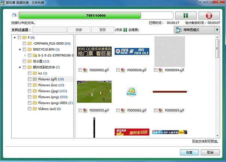Screen dimensions: 226x162
Task: Expand the S-1-5-21-3299796106 tree node
Action: pyautogui.click(x=25, y=55)
